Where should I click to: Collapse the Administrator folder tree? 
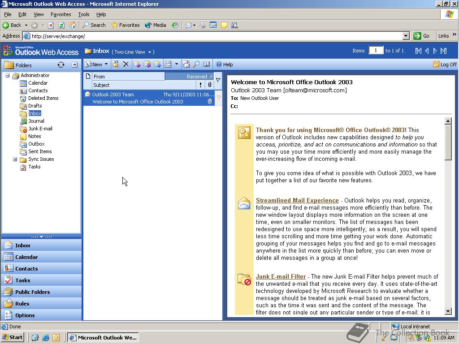pos(7,75)
